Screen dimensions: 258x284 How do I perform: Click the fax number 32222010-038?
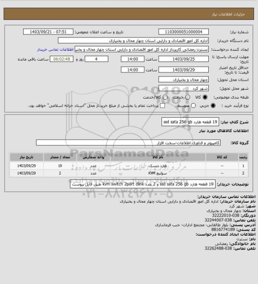point(226,215)
